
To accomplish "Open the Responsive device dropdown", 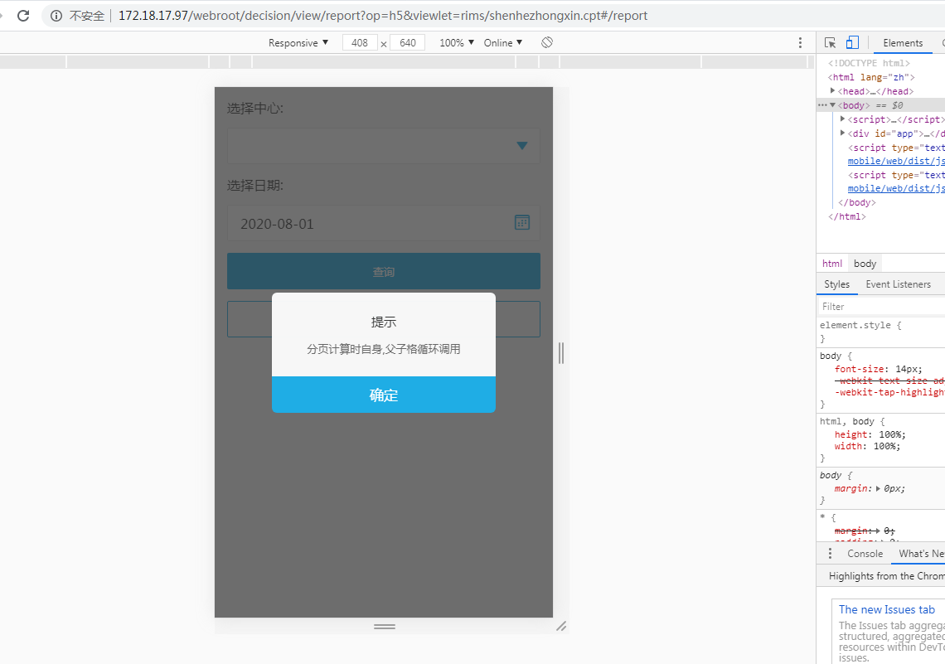I will [x=298, y=43].
